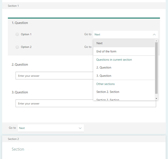Click the Questions in current section heading
The width and height of the screenshot is (168, 159).
(114, 60)
